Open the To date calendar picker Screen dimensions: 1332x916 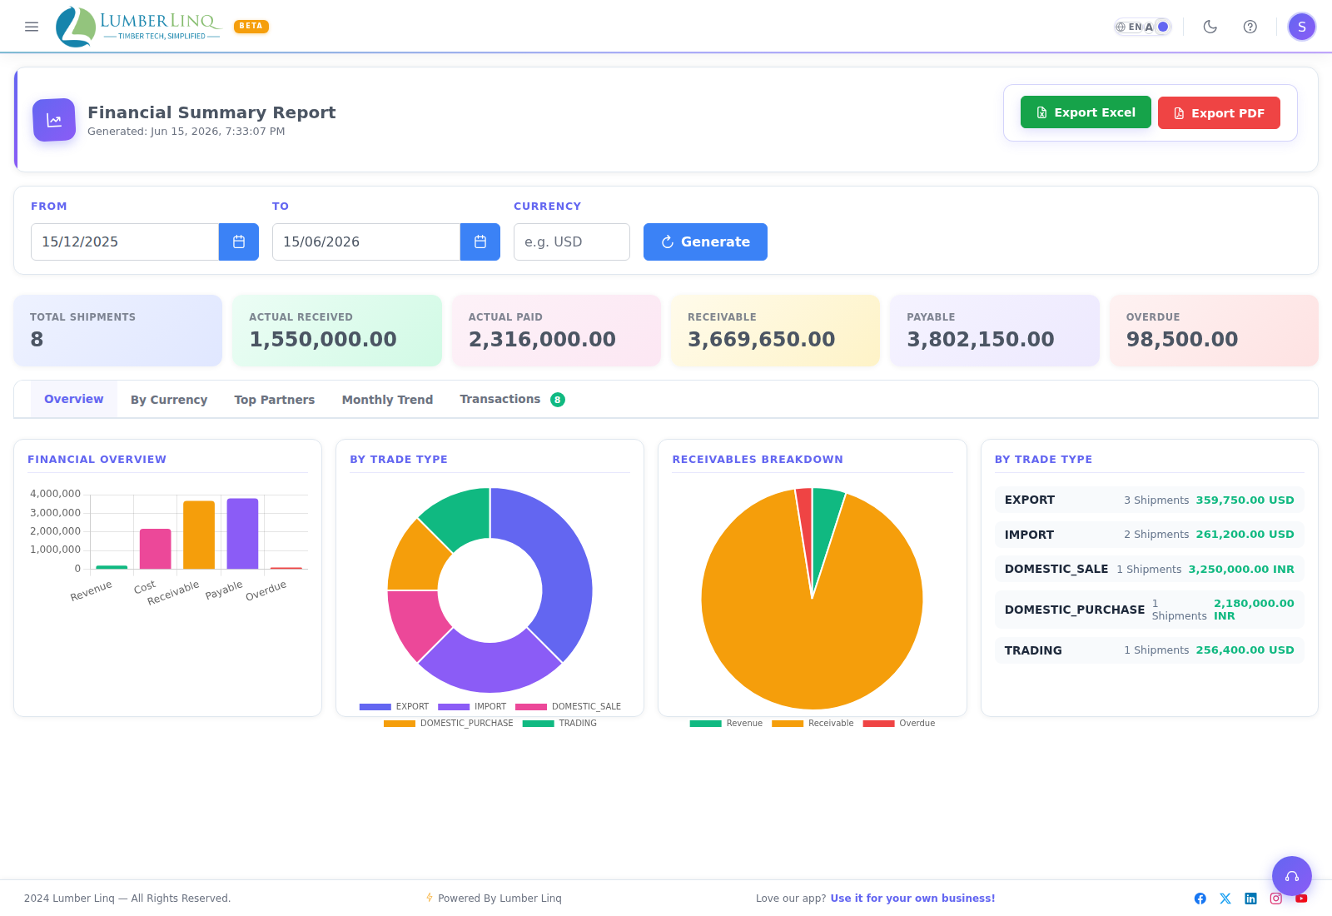[480, 241]
